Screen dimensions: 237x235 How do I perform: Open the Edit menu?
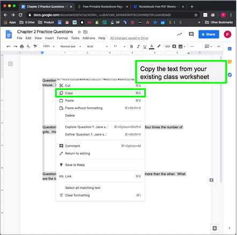click(28, 38)
